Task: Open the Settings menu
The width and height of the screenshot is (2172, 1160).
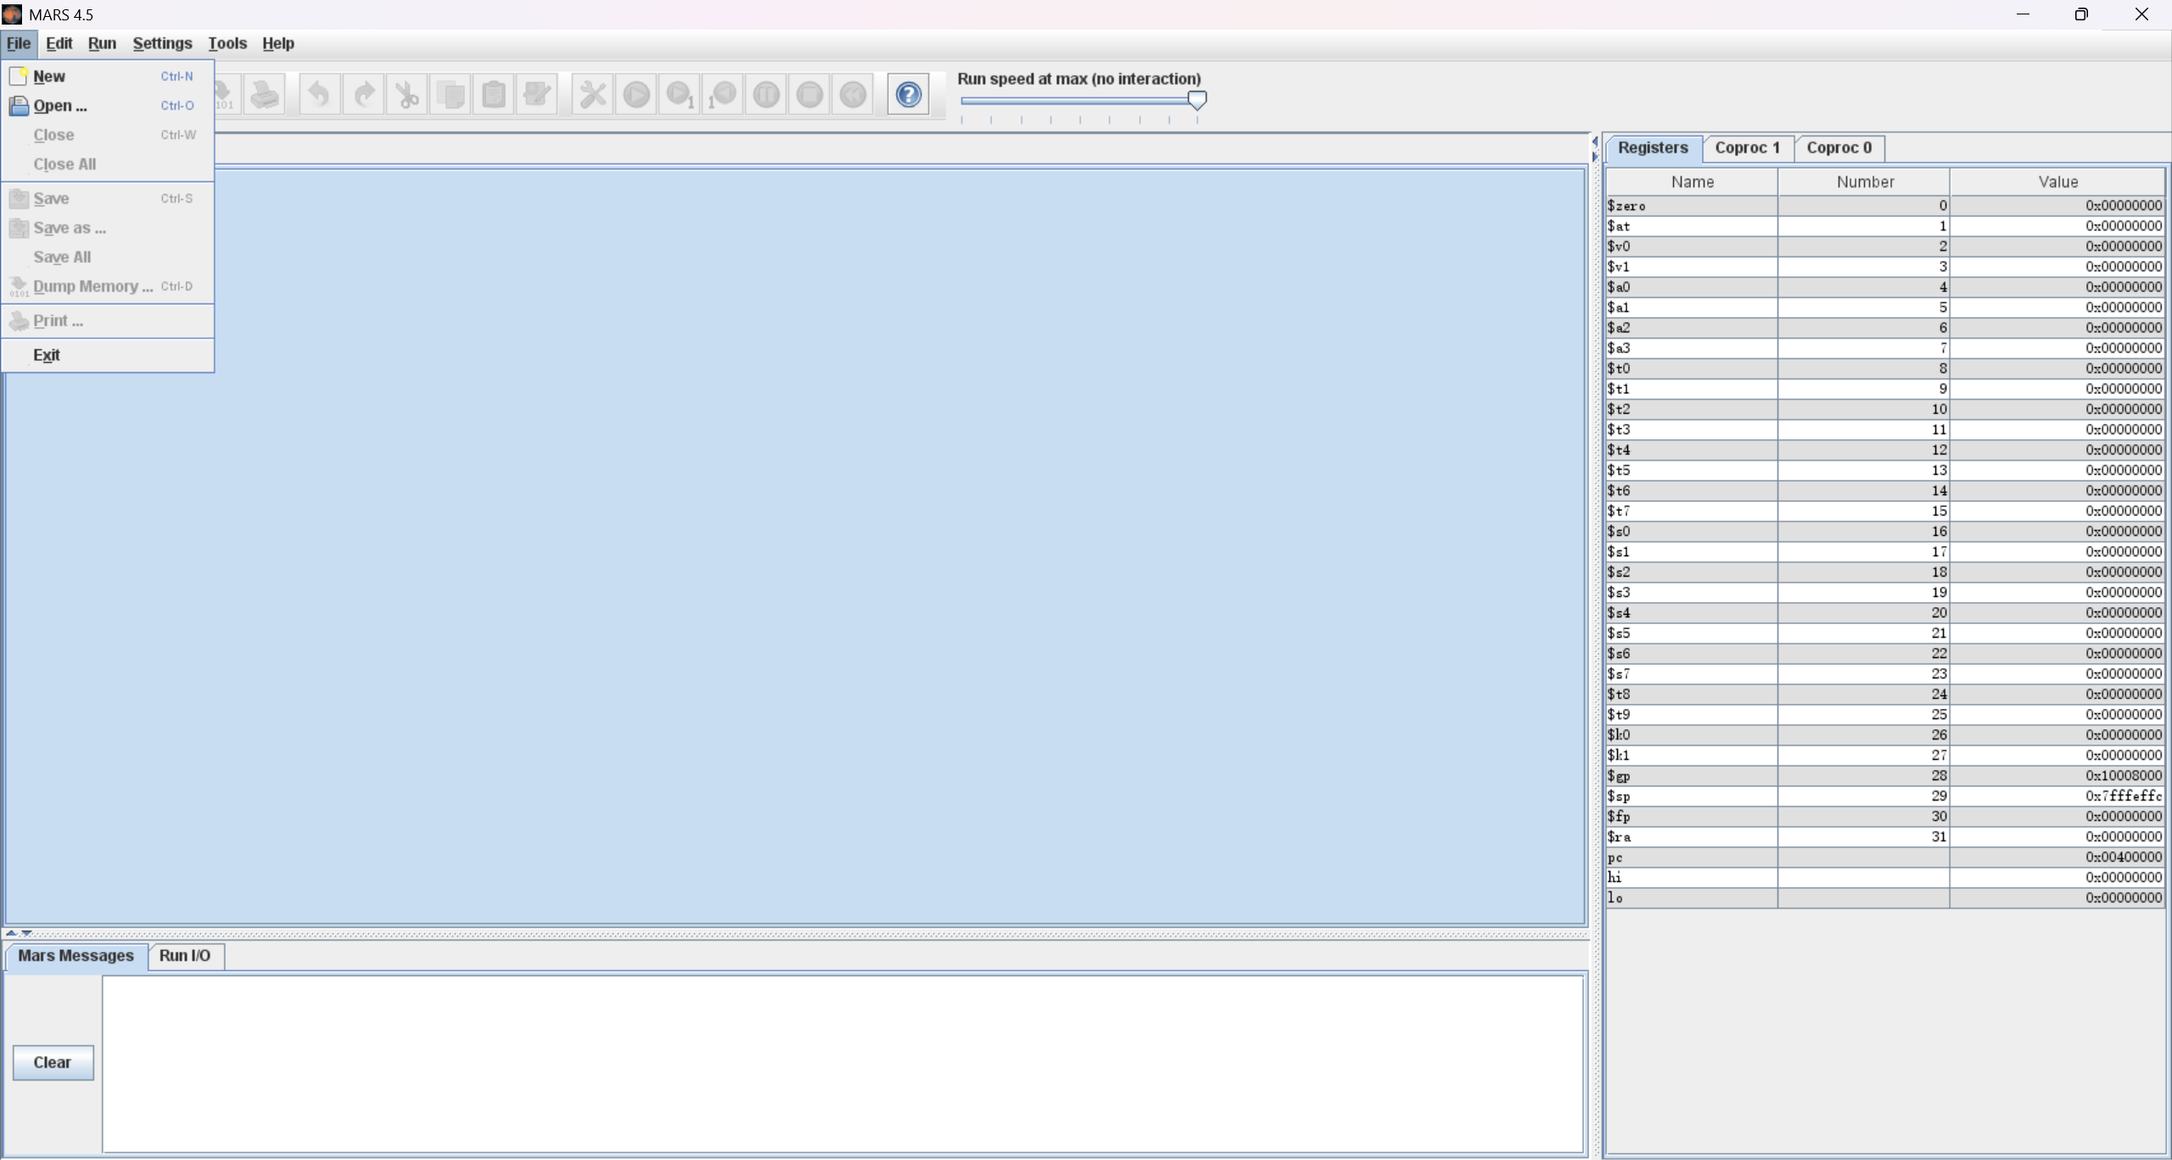Action: coord(162,43)
